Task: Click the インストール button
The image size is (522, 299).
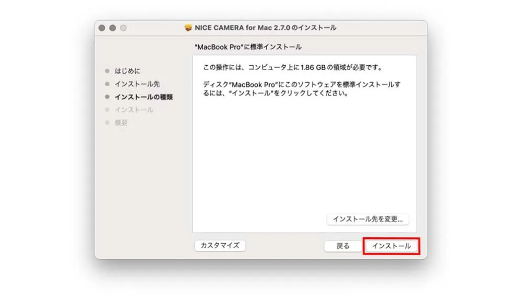Action: pyautogui.click(x=391, y=246)
